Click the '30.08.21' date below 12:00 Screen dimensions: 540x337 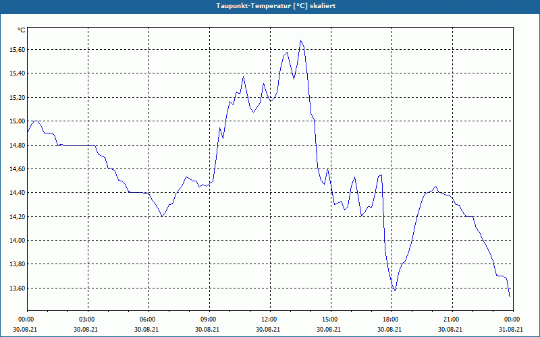click(x=268, y=329)
